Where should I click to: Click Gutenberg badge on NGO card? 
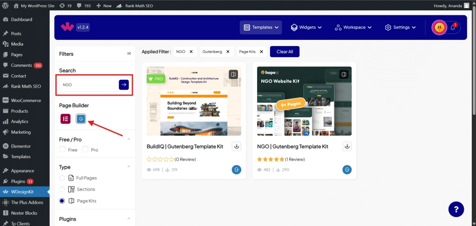[x=347, y=170]
